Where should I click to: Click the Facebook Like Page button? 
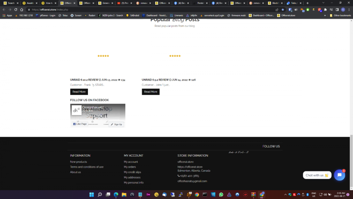point(80,124)
